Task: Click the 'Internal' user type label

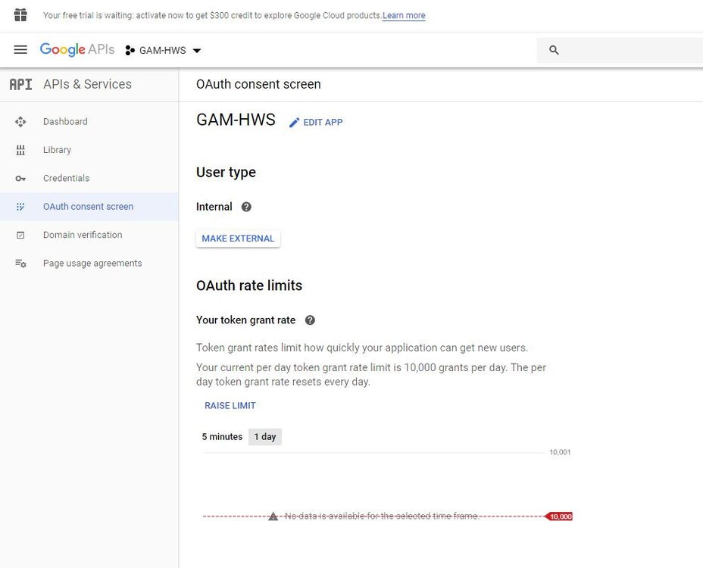Action: point(214,207)
